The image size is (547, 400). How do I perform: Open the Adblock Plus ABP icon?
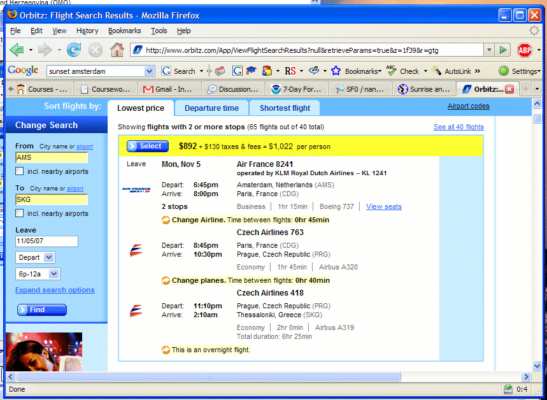pos(525,50)
